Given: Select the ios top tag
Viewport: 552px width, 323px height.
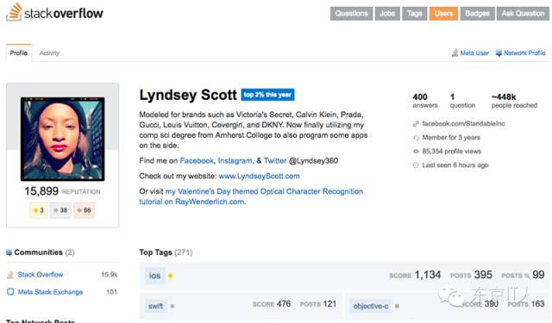Looking at the screenshot, I should point(154,276).
